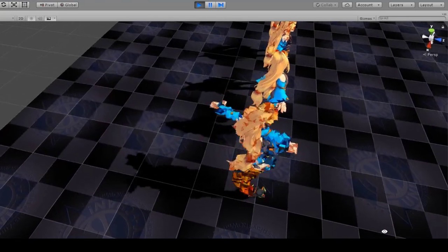Toggle the gizmo rotation lock icon

point(443,27)
